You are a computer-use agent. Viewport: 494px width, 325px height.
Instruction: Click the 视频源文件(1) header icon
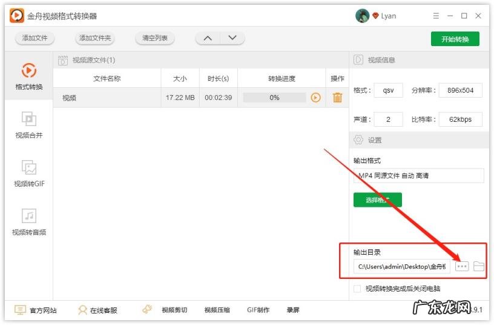click(x=63, y=60)
